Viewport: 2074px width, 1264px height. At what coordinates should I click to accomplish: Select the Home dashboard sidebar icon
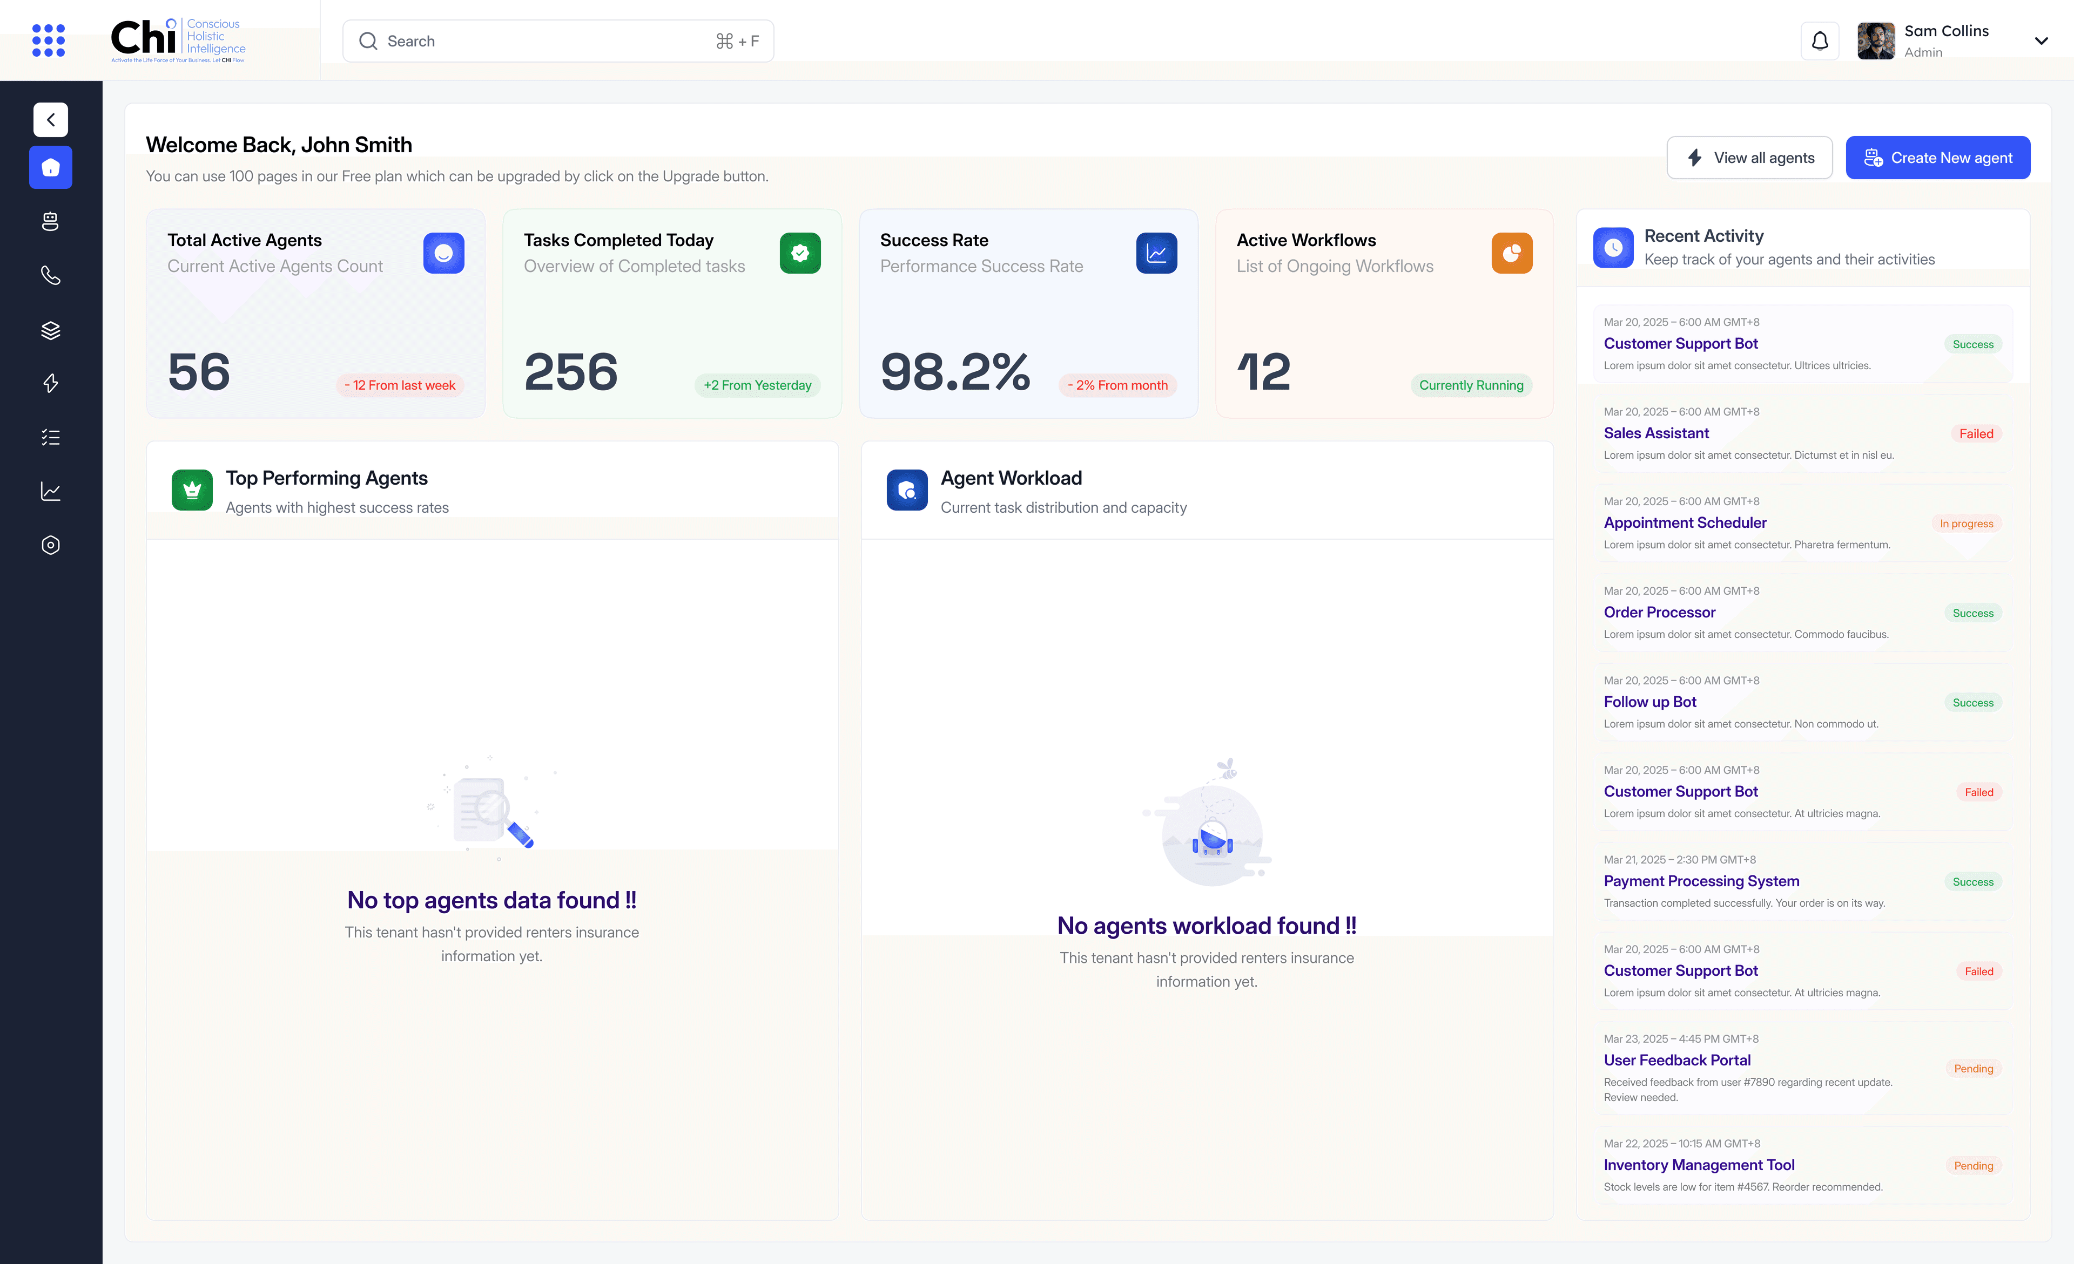pos(51,167)
